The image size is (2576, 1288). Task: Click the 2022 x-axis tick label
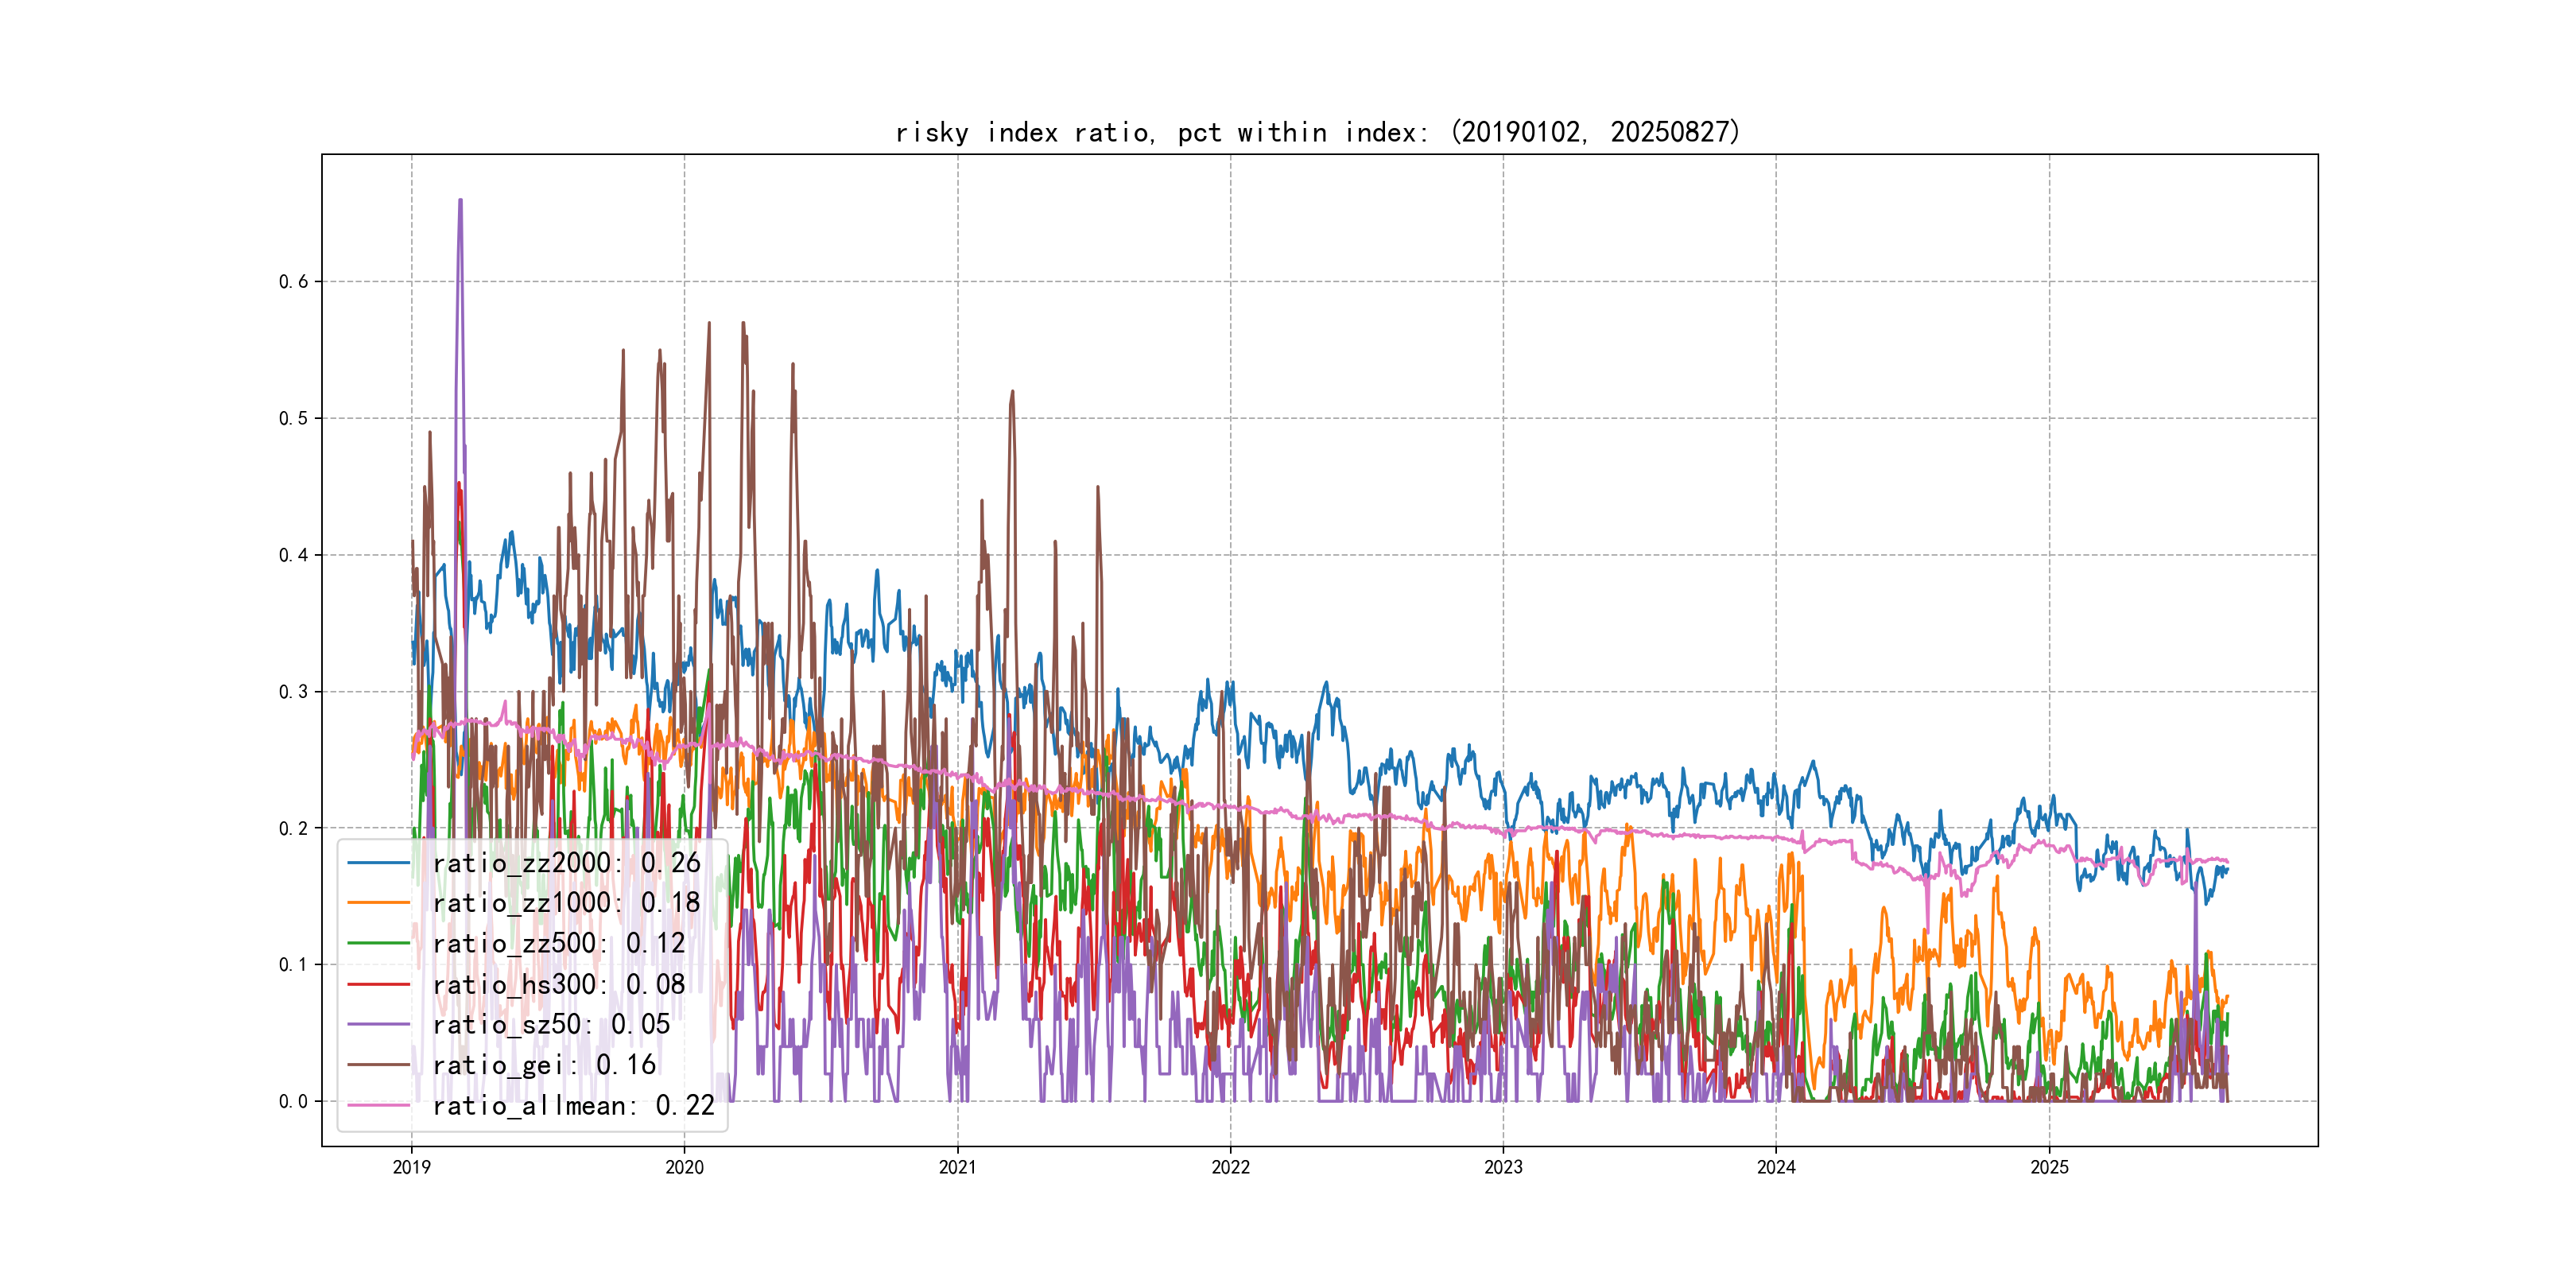(x=1230, y=1167)
